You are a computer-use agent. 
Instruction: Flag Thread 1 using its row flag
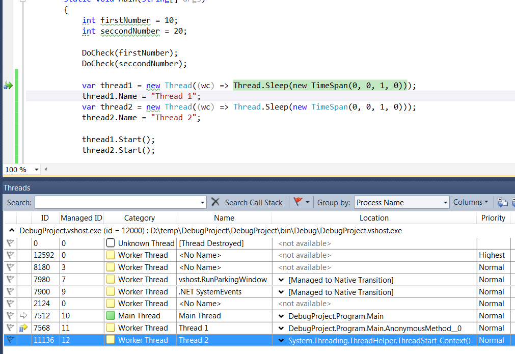(x=10, y=328)
